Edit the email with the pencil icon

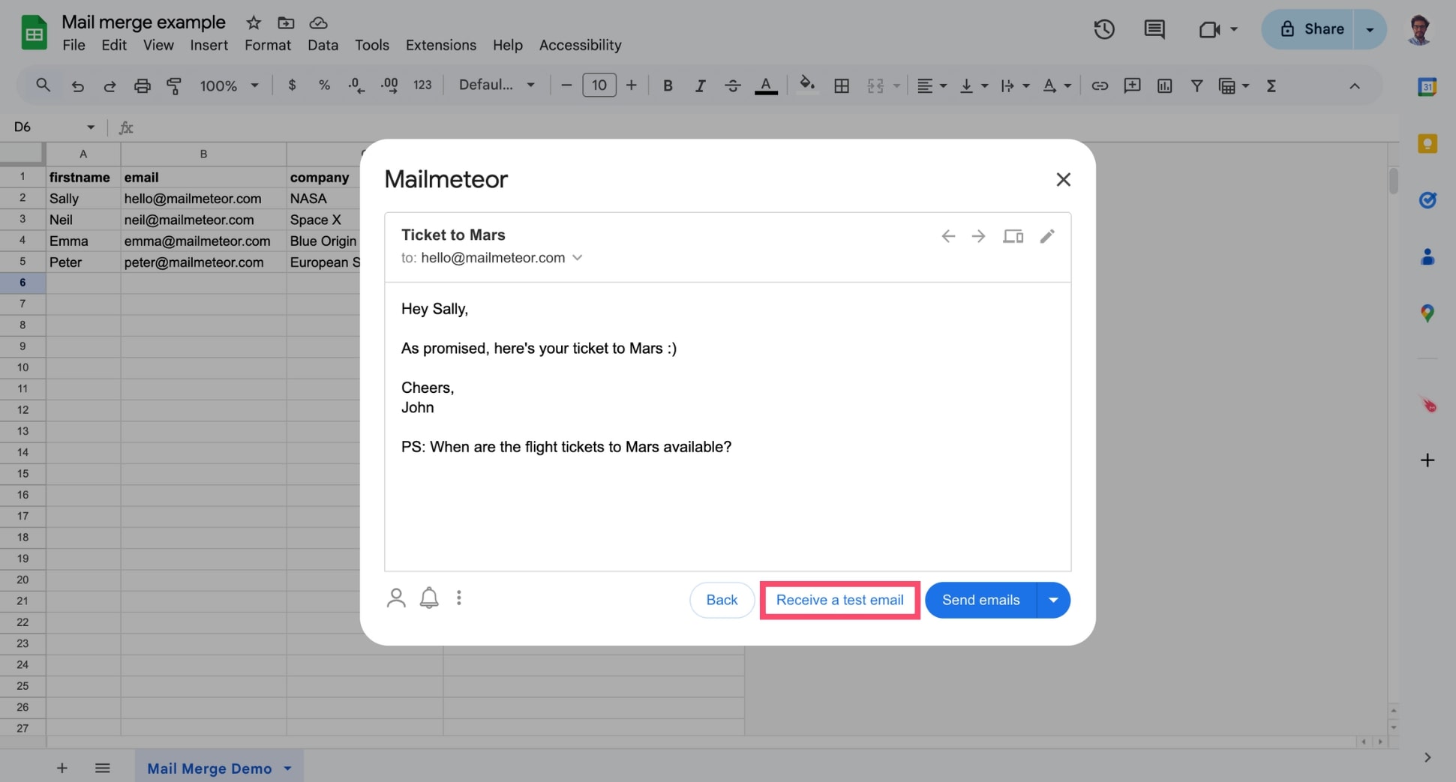pyautogui.click(x=1047, y=236)
